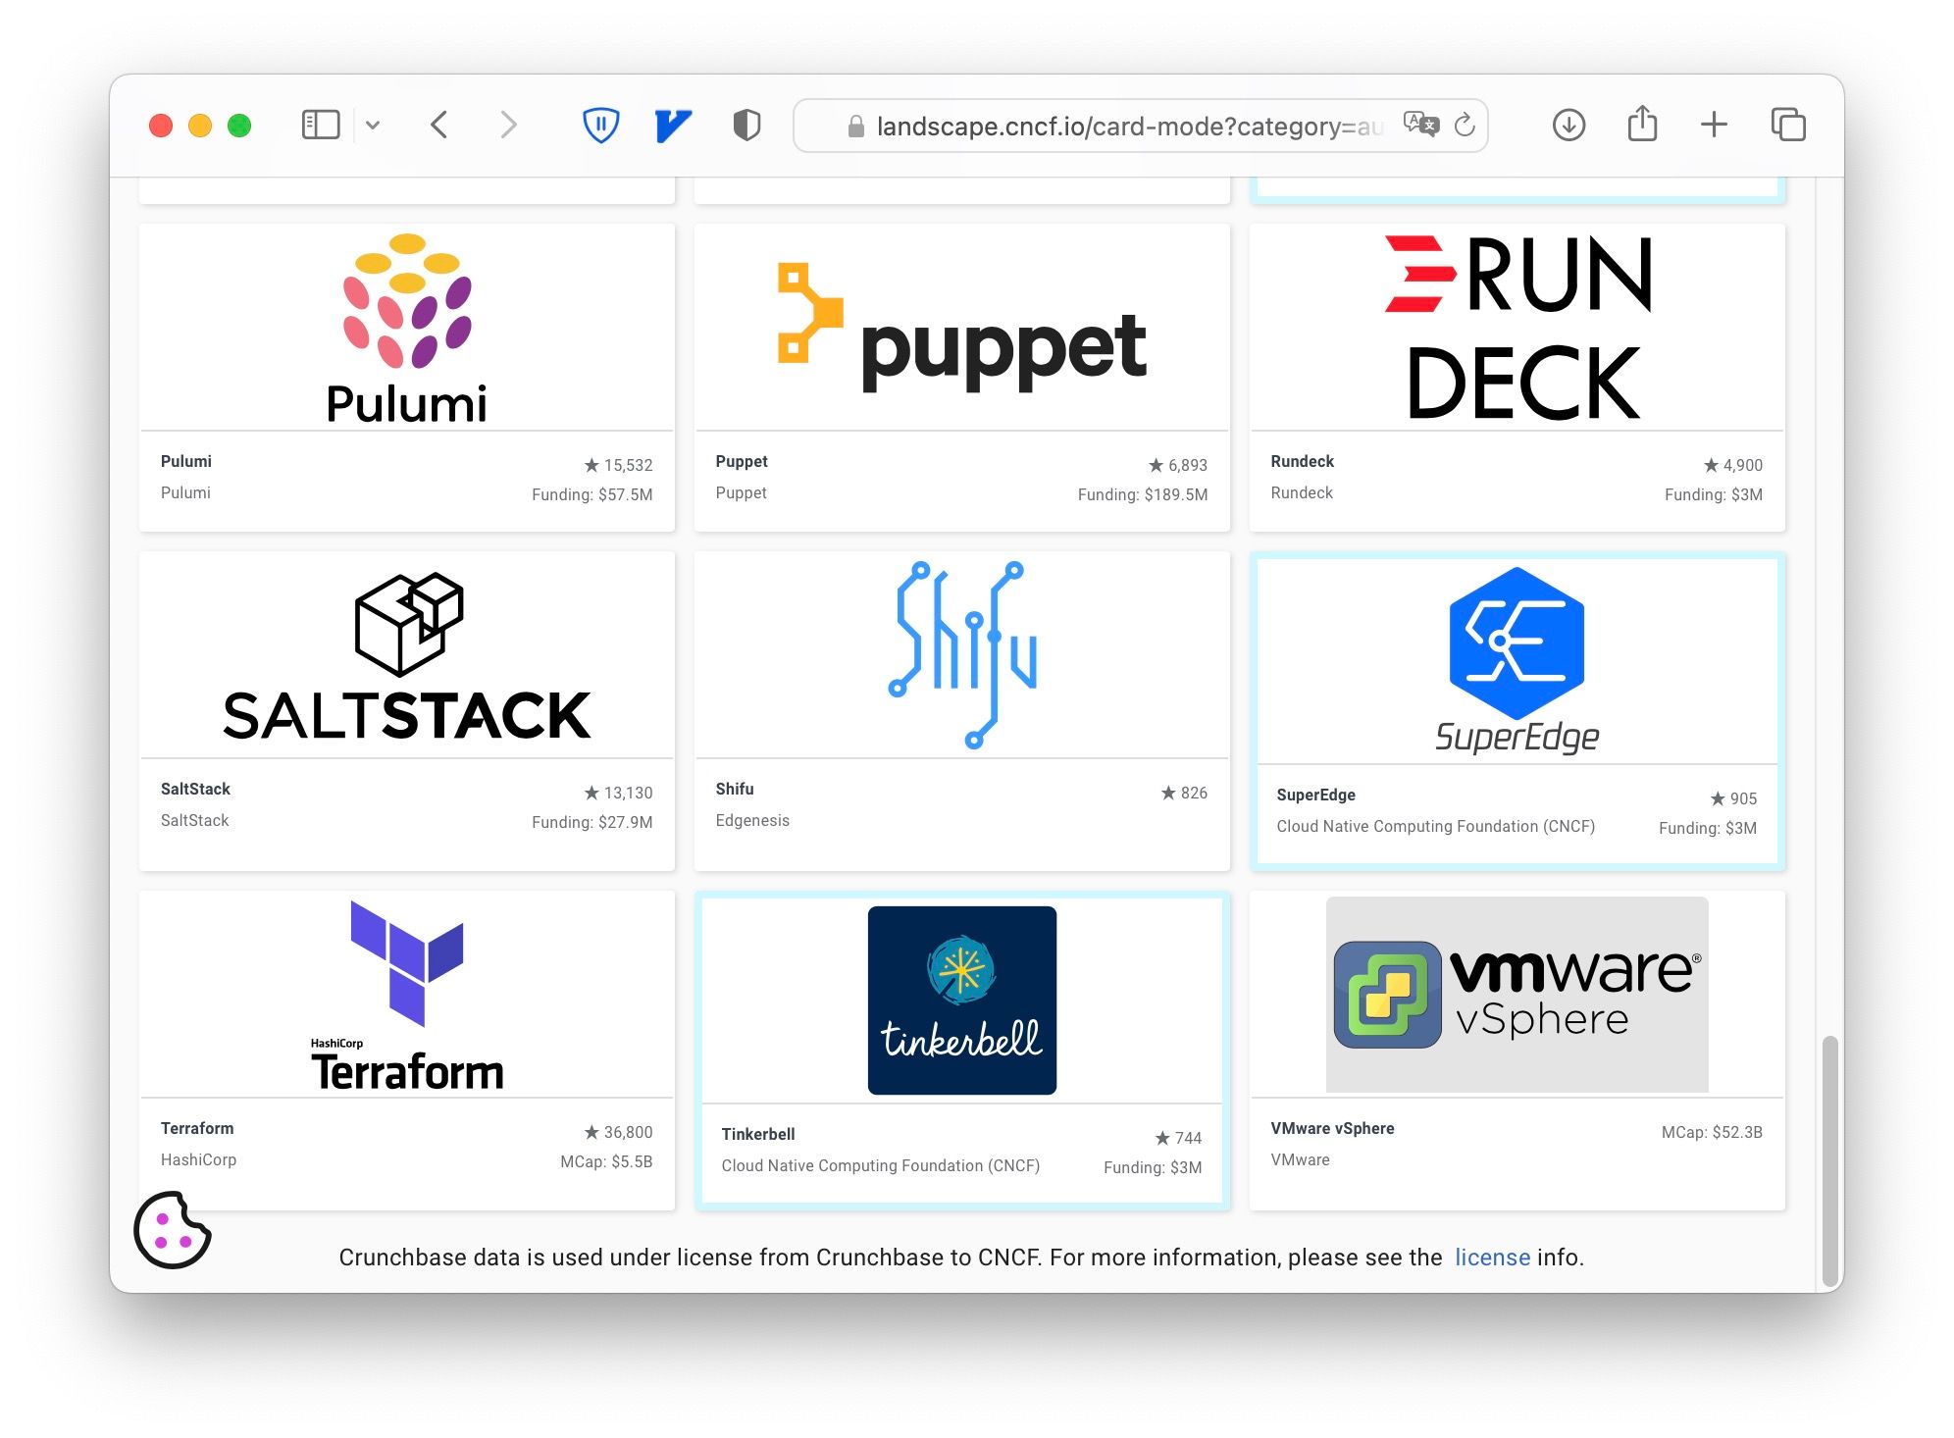Click SuperEdge's Funding: $3M text
This screenshot has height=1438, width=1954.
click(1708, 828)
